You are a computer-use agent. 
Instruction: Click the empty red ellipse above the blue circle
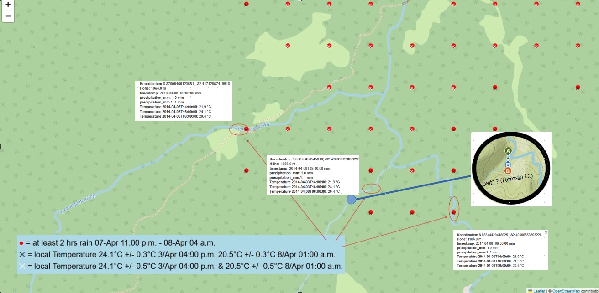point(371,188)
